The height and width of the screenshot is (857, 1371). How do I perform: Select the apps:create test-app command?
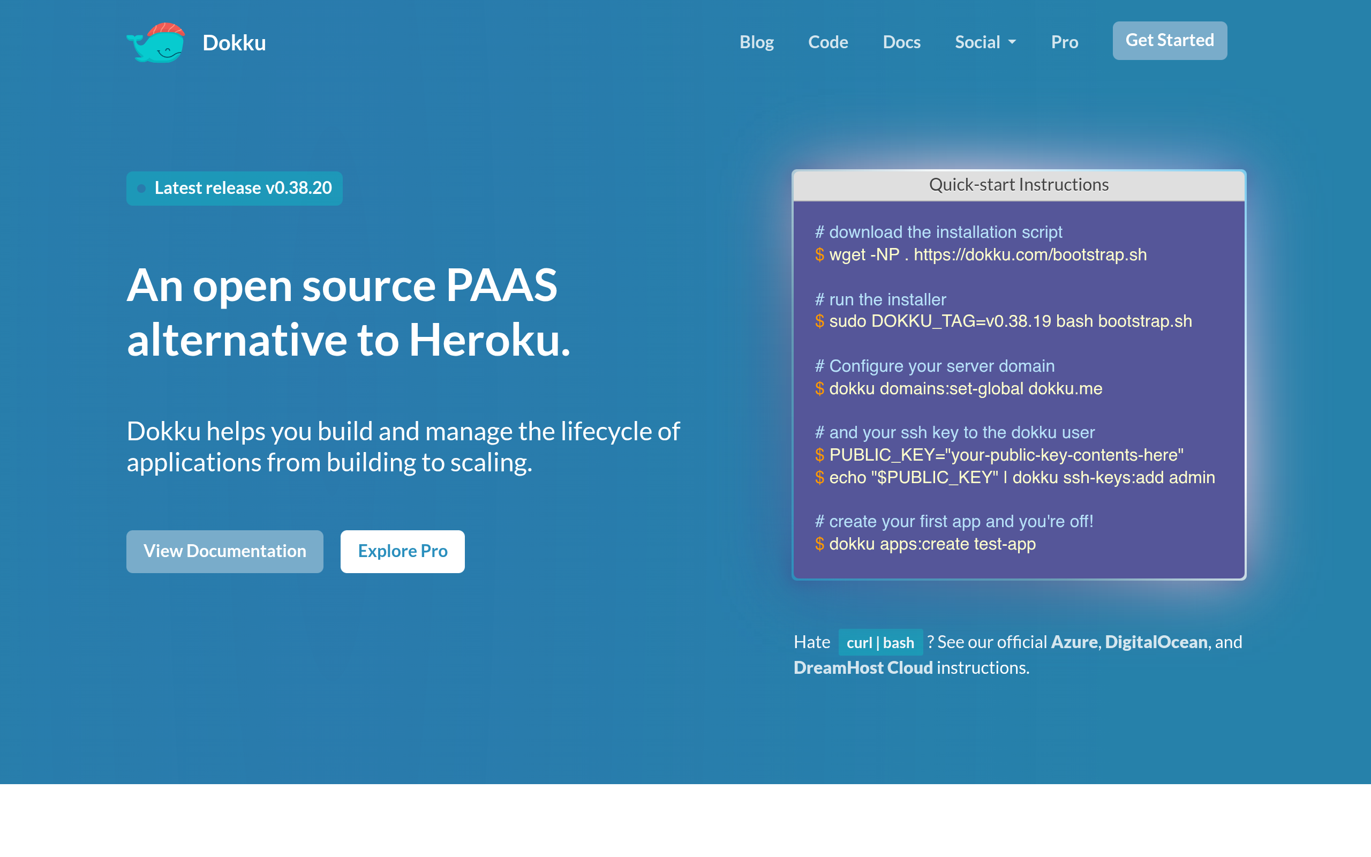tap(925, 544)
